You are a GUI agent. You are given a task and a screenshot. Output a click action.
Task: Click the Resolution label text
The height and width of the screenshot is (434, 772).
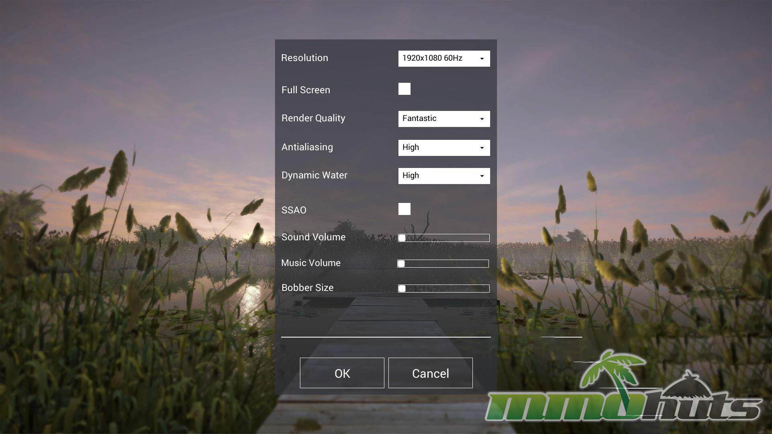point(304,58)
